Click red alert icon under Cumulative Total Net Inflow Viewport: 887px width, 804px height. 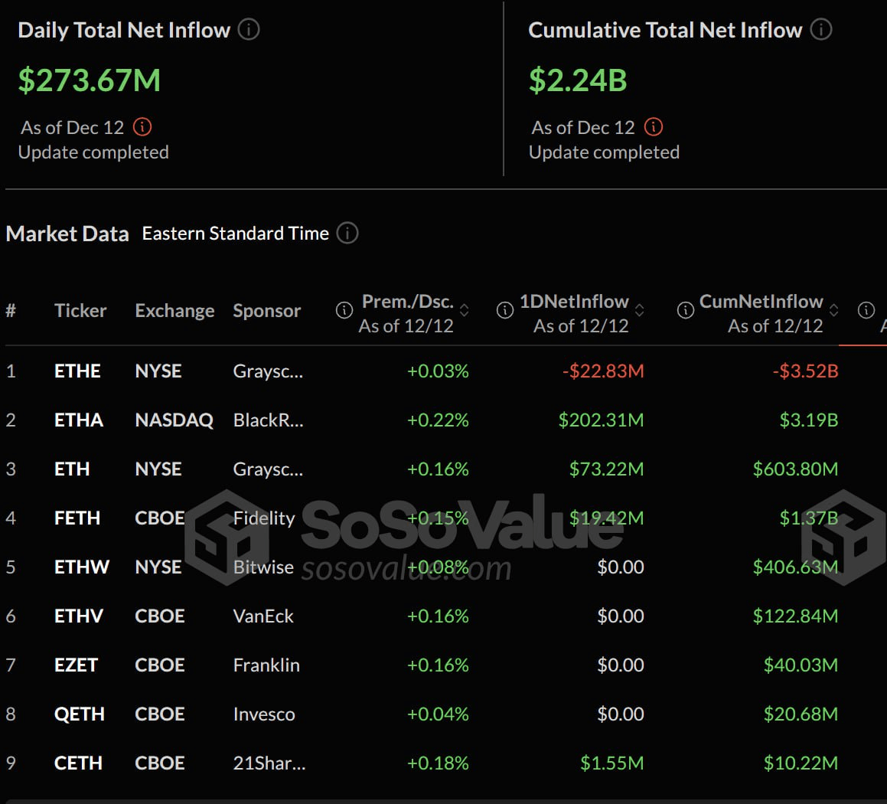(x=654, y=127)
